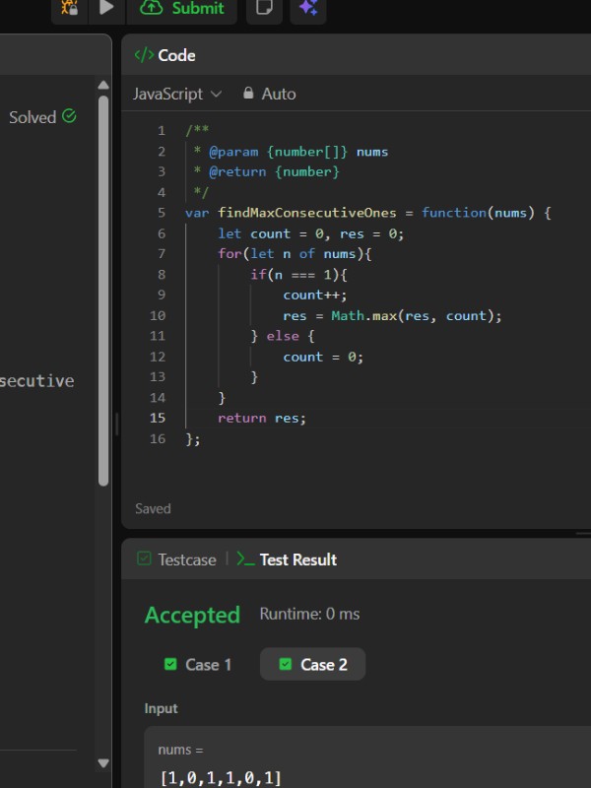Click the 'for(let n of nums){' line
Image resolution: width=591 pixels, height=788 pixels.
[294, 254]
